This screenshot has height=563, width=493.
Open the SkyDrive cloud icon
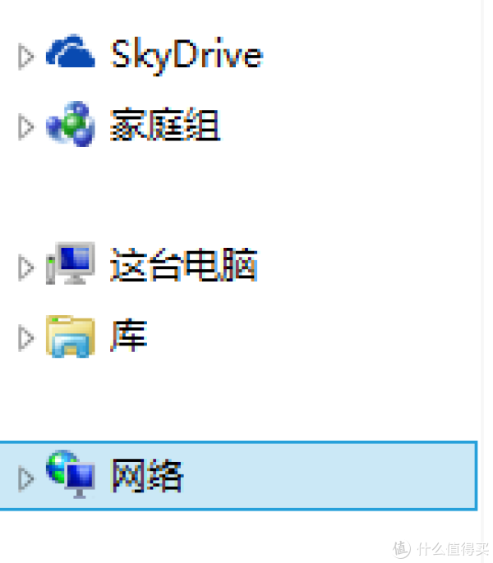(71, 51)
